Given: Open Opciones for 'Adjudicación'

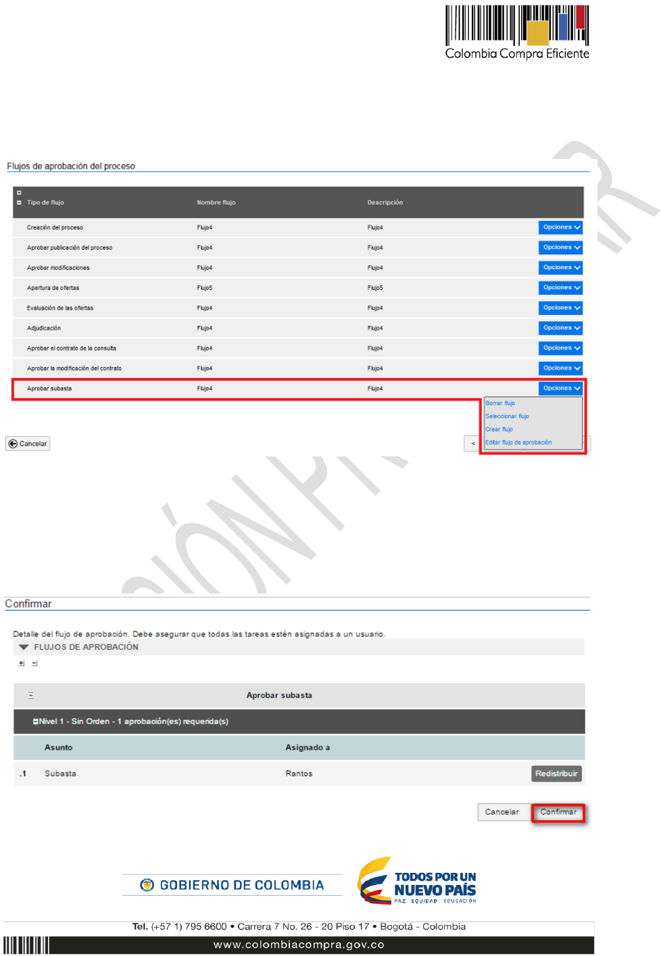Looking at the screenshot, I should 560,328.
